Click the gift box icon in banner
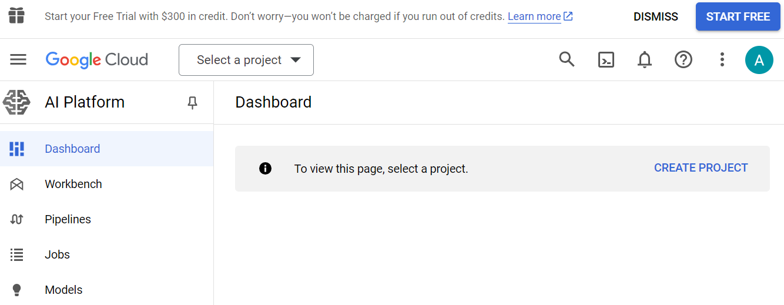The width and height of the screenshot is (784, 305). tap(16, 16)
